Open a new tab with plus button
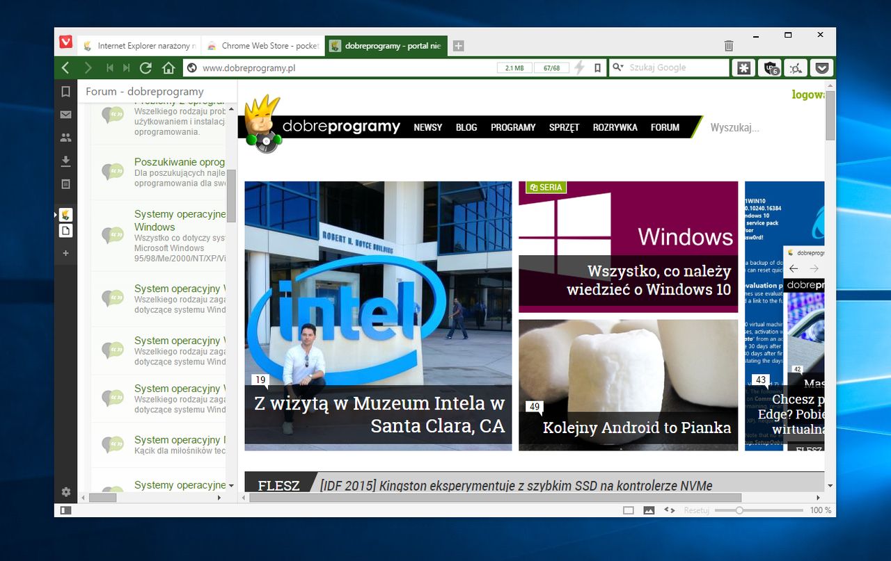Screen dimensions: 891x561 [458, 46]
